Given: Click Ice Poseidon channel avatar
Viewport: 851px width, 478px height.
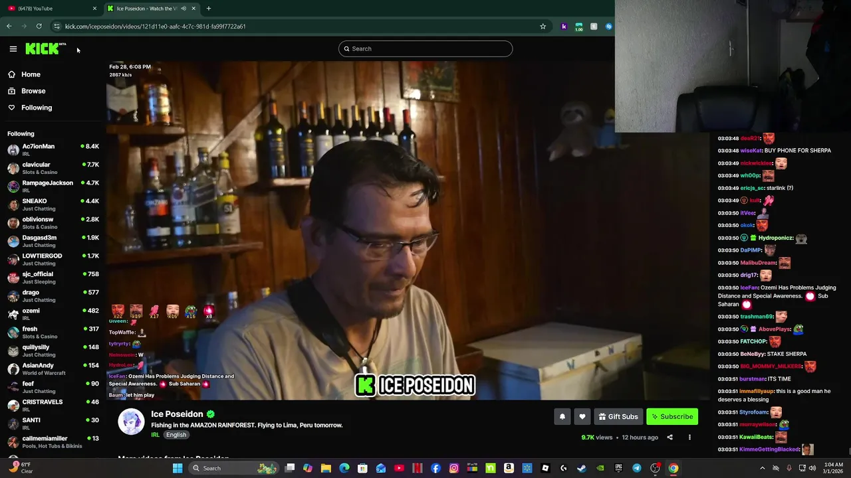Looking at the screenshot, I should [131, 422].
